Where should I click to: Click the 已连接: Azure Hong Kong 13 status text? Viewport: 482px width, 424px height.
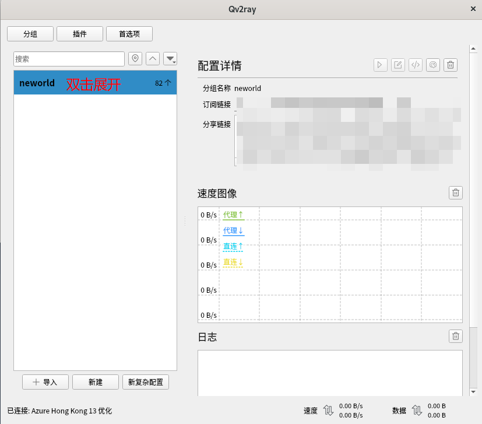point(59,411)
